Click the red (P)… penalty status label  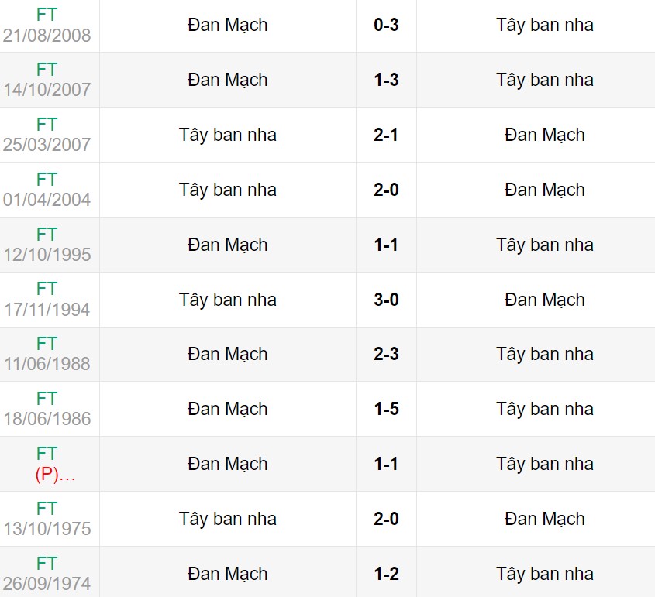point(55,475)
